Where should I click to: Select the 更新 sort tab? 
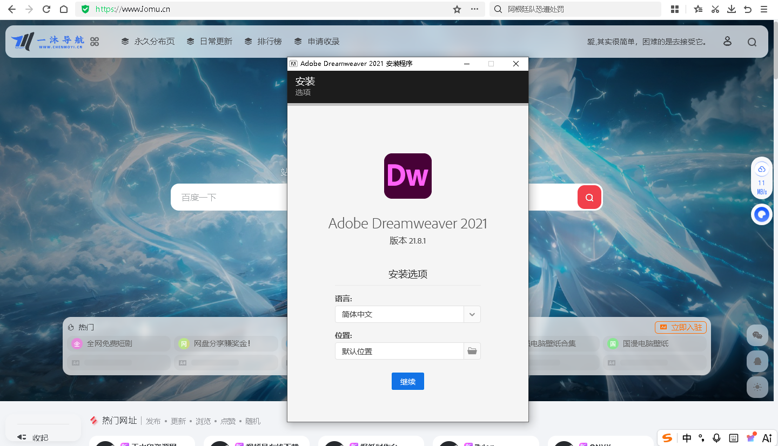tap(178, 421)
